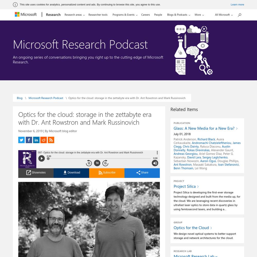Expand the More navigation menu
Screen dimensions: 257x257
click(x=199, y=15)
